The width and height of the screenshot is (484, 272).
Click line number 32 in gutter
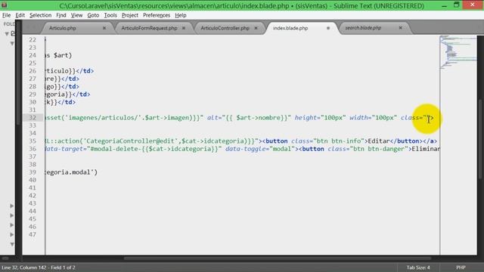33,118
